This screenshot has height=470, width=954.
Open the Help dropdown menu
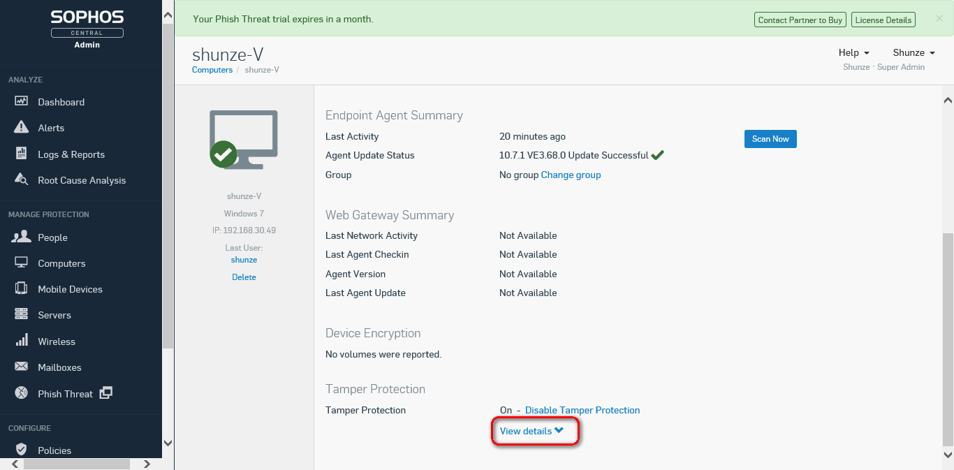coord(853,52)
